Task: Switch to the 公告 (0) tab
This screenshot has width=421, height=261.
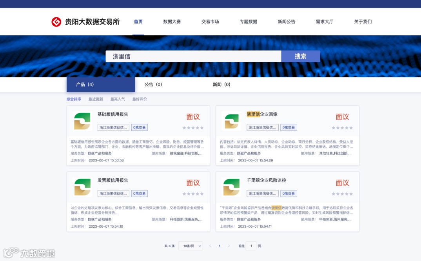Action: (x=153, y=85)
